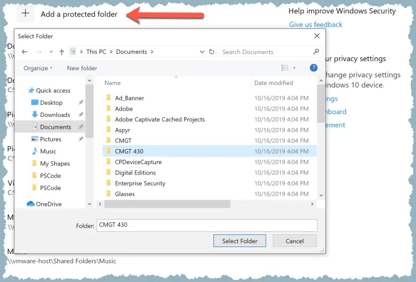Click the New folder toolbar button
Viewport: 416px width, 282px height.
(82, 68)
